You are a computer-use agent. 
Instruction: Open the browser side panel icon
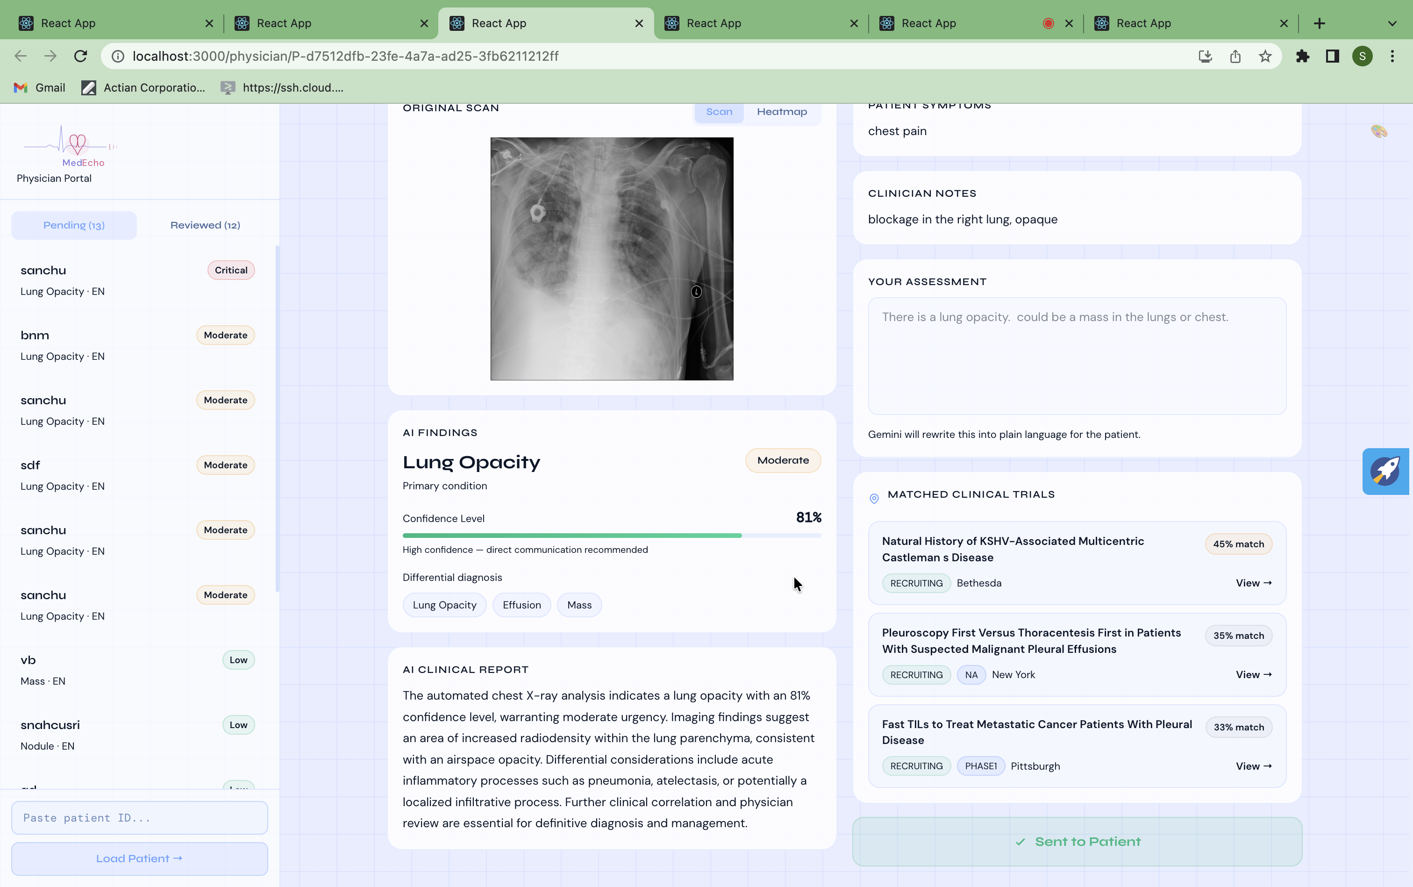(x=1332, y=57)
